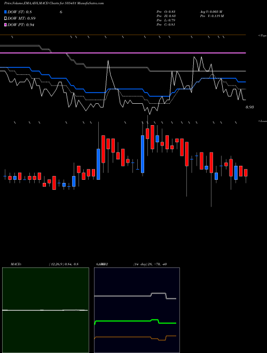Click the 0.93 price label at right

coord(250,107)
